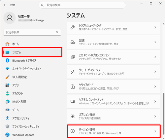Maximize the 設定 window

(151, 3)
